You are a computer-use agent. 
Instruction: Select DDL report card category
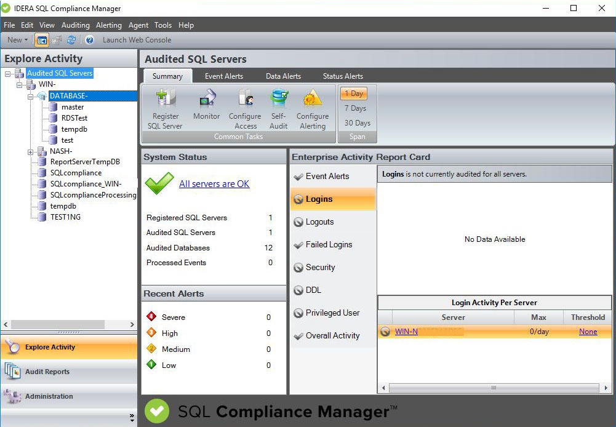333,290
